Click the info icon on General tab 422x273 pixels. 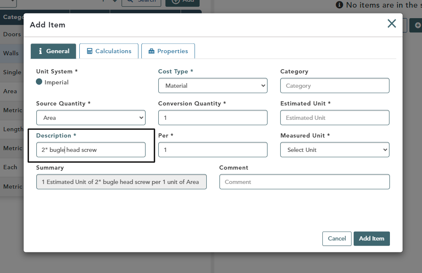point(41,51)
